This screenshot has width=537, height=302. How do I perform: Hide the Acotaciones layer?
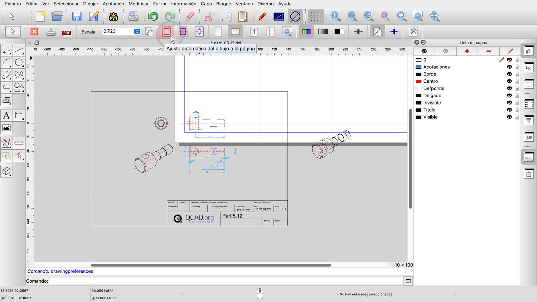(x=509, y=67)
